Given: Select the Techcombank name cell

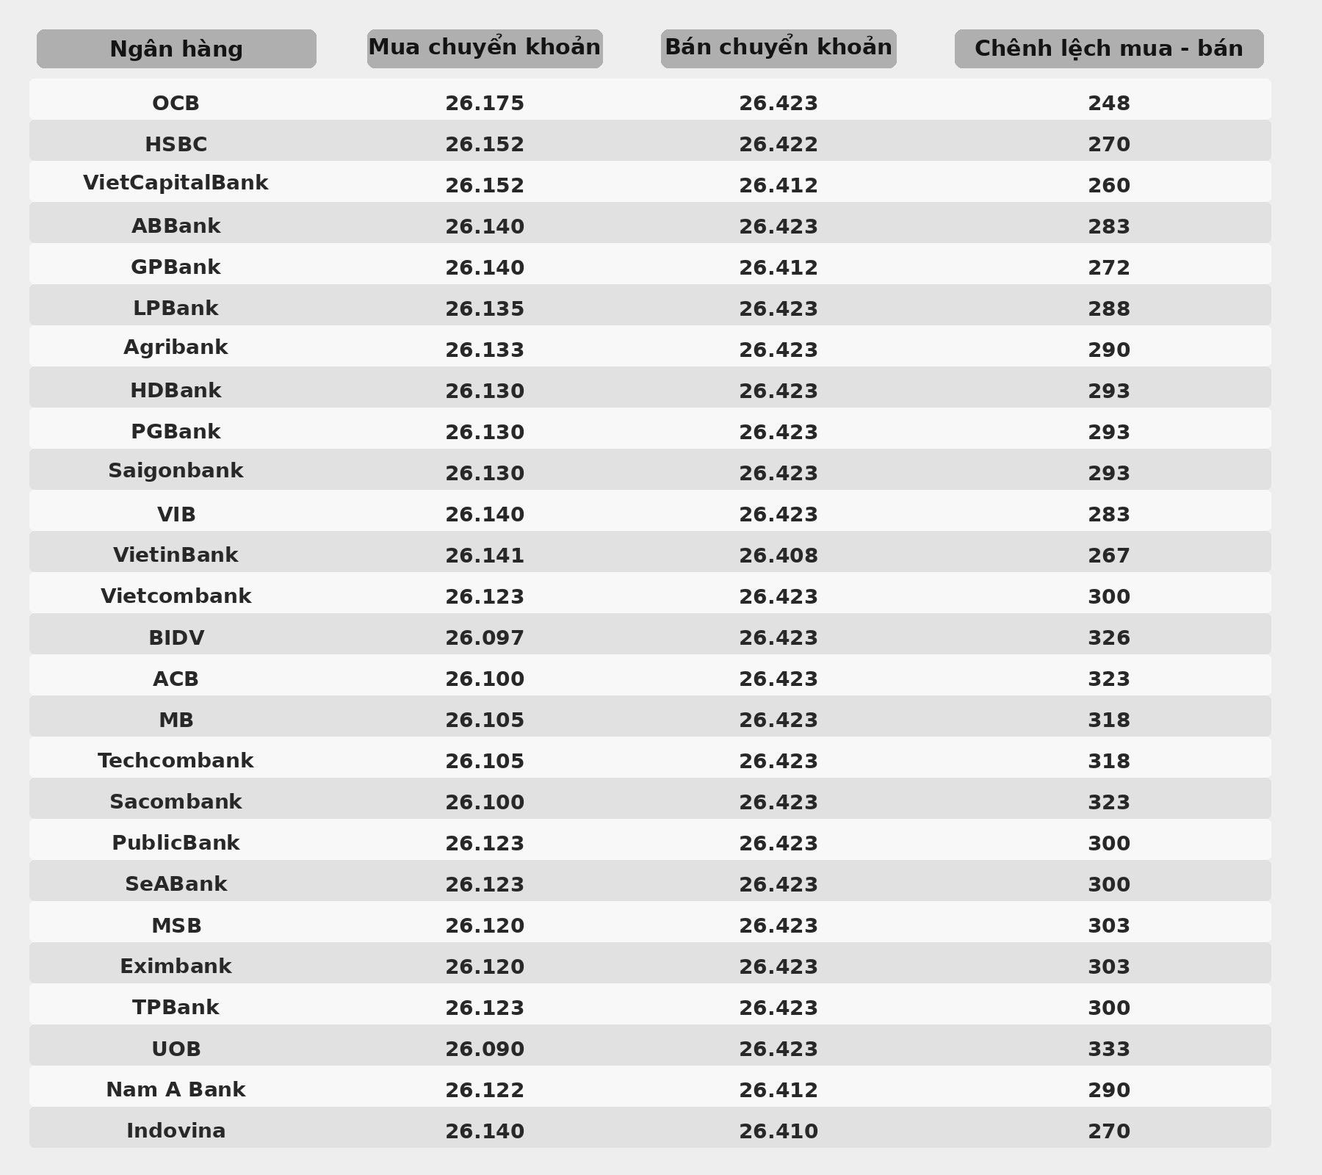Looking at the screenshot, I should pos(176,761).
